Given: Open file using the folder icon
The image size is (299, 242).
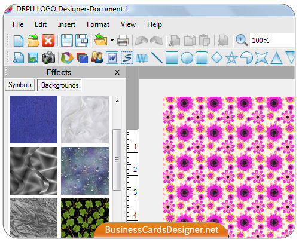Looking at the screenshot, I should point(33,41).
